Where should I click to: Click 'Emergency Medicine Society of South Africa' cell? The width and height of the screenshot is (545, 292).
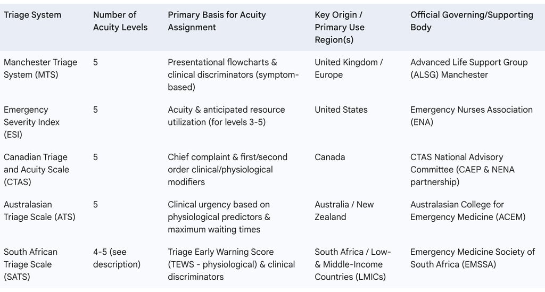pyautogui.click(x=472, y=258)
